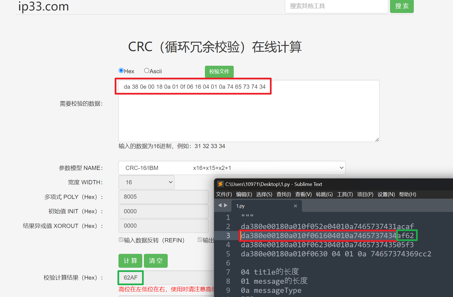Open the 文件(F) menu in Sublime Text
Image resolution: width=453 pixels, height=297 pixels.
click(224, 195)
